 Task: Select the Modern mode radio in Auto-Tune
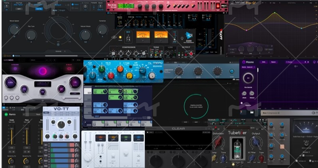pos(73,4)
